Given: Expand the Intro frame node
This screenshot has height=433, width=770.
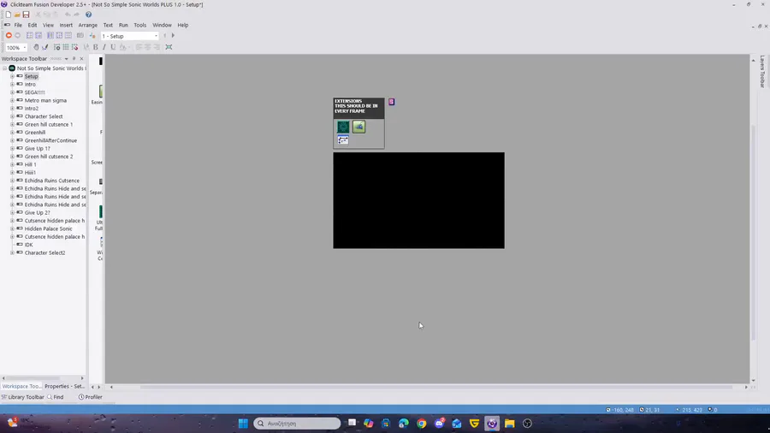Looking at the screenshot, I should point(12,85).
